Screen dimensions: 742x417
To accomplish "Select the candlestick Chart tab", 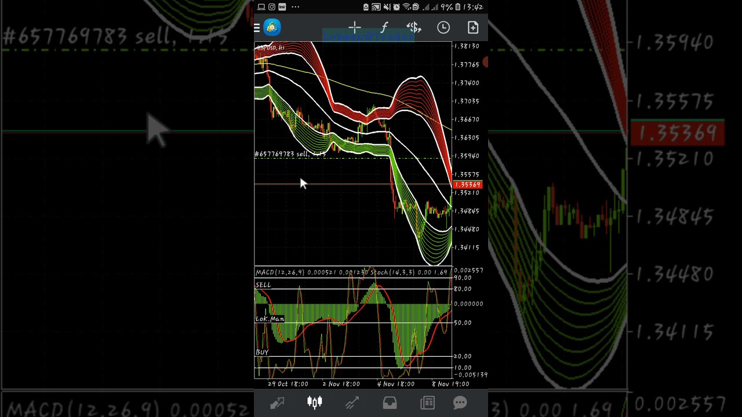I will point(315,403).
